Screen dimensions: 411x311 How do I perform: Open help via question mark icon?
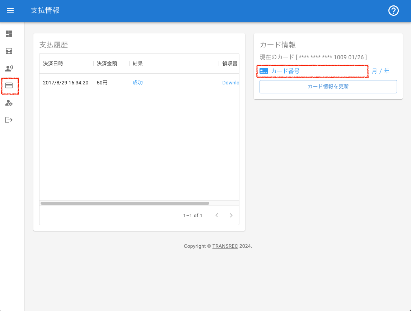point(393,11)
